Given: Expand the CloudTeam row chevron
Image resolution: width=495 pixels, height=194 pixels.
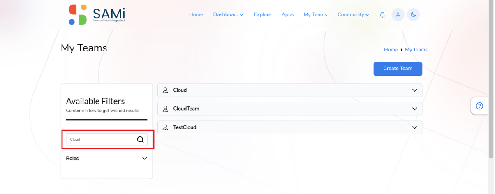Looking at the screenshot, I should 414,109.
